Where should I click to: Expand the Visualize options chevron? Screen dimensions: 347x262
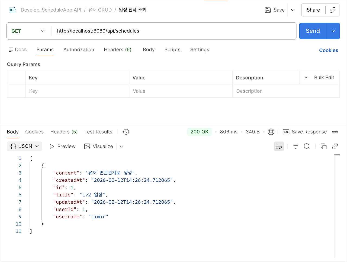(x=121, y=146)
